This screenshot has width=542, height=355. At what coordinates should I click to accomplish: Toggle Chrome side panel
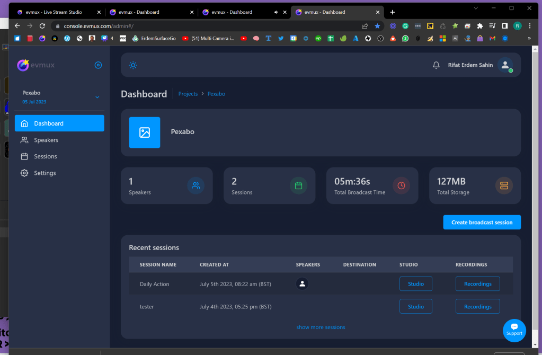pos(505,26)
